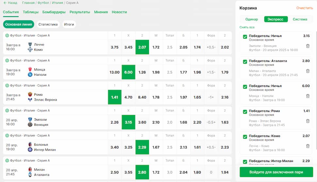Click the Лечче team crest icon
This screenshot has width=317, height=182.
30,44
